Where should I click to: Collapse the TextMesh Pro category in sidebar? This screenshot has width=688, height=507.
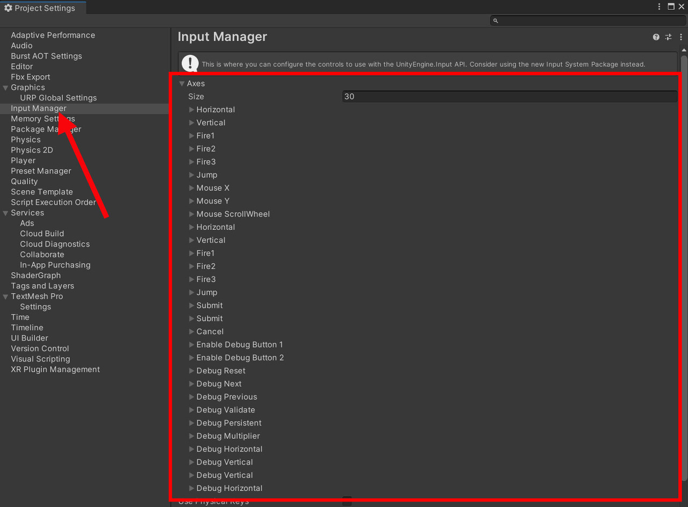point(5,296)
